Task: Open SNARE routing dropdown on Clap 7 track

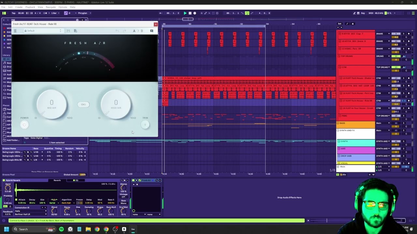Action: [383, 34]
